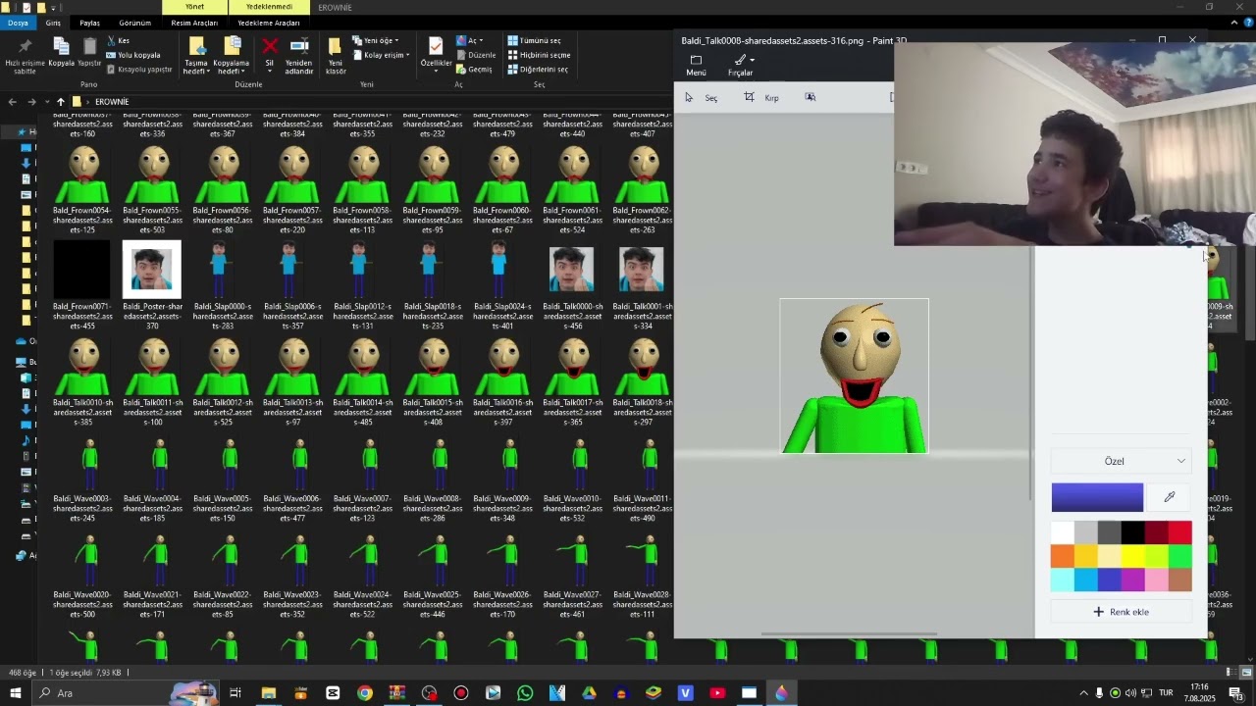Click the taskbar clock showing 17:16
The height and width of the screenshot is (706, 1256).
click(1199, 693)
